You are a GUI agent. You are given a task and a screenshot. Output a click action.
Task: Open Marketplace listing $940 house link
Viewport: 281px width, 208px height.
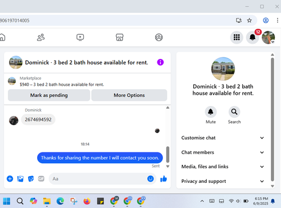[x=62, y=85]
